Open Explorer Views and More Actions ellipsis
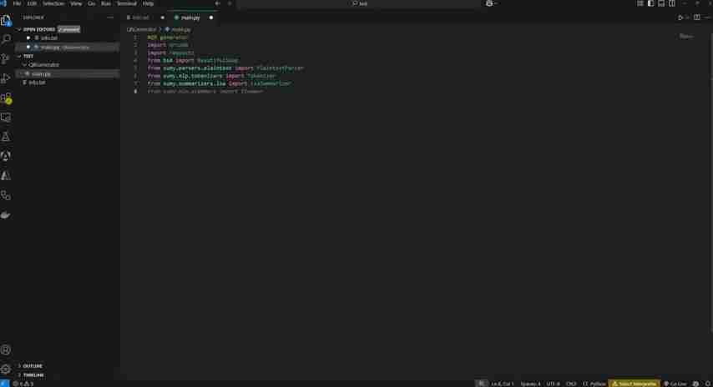 pyautogui.click(x=110, y=18)
